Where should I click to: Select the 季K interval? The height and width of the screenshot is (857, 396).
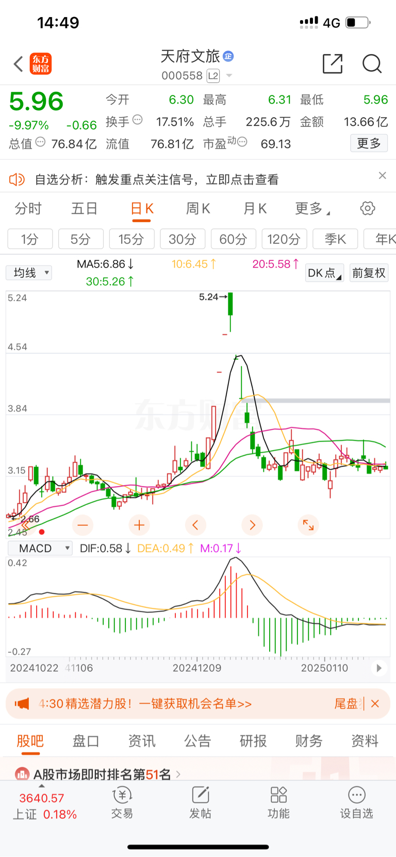click(335, 239)
